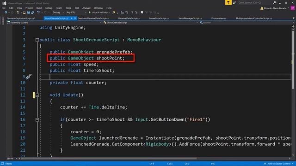
Task: Click the Redo arrow icon
Action: 45,12
